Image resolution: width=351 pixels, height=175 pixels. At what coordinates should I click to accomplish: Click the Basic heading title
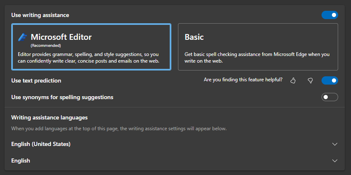194,37
